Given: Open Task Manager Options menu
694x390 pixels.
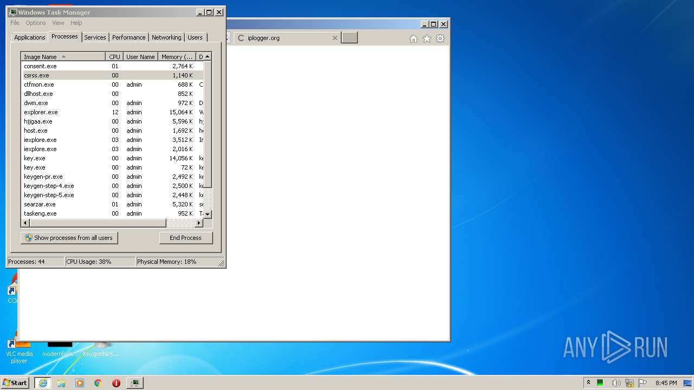Looking at the screenshot, I should tap(36, 23).
